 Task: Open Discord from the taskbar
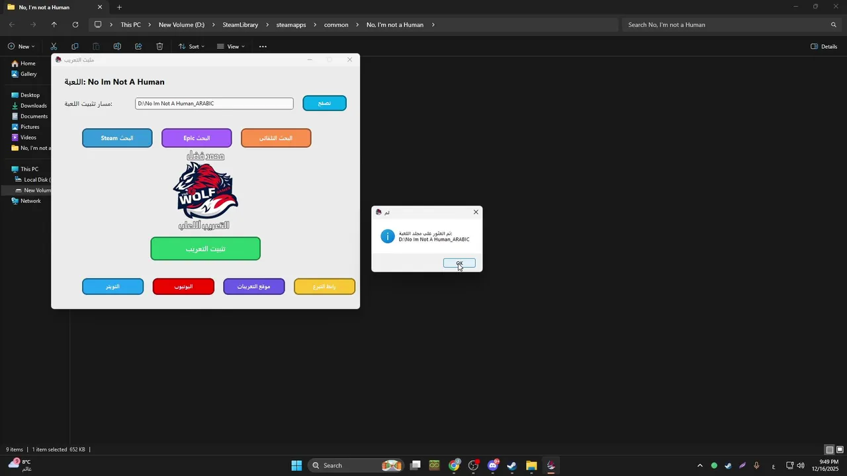coord(493,465)
